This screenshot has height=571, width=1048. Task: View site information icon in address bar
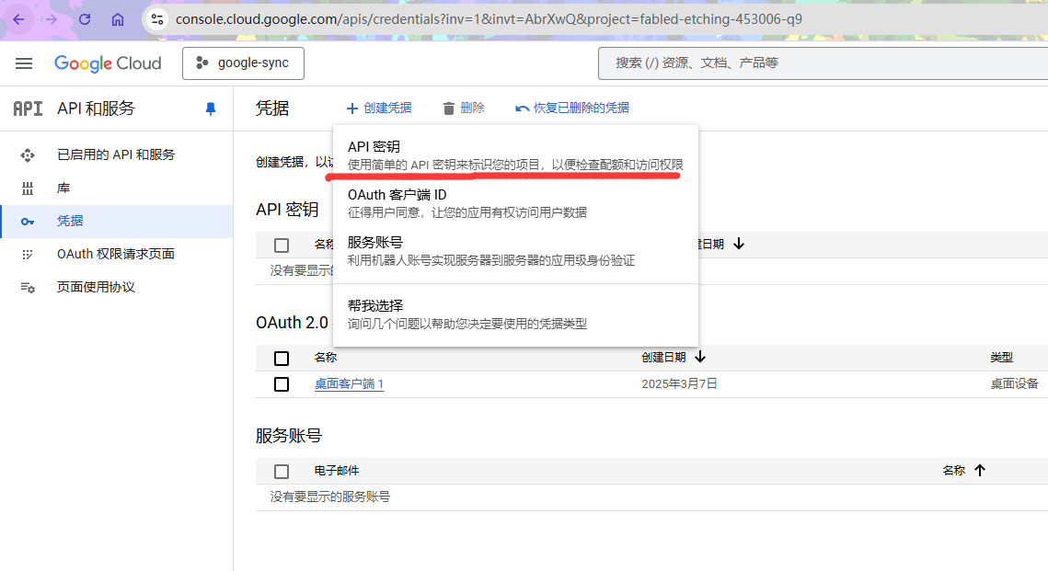[157, 19]
